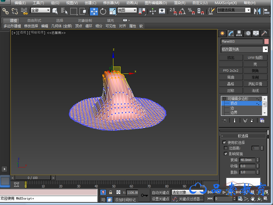Open the 修改器列表 dropdown
This screenshot has width=273, height=205.
click(266, 49)
